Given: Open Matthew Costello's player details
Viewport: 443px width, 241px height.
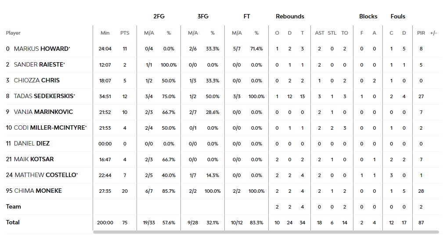Looking at the screenshot, I should pyautogui.click(x=45, y=175).
